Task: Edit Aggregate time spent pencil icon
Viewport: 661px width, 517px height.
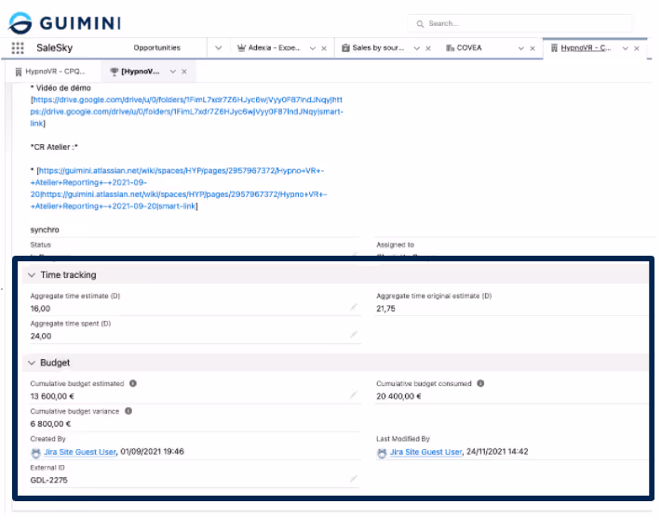Action: tap(354, 334)
